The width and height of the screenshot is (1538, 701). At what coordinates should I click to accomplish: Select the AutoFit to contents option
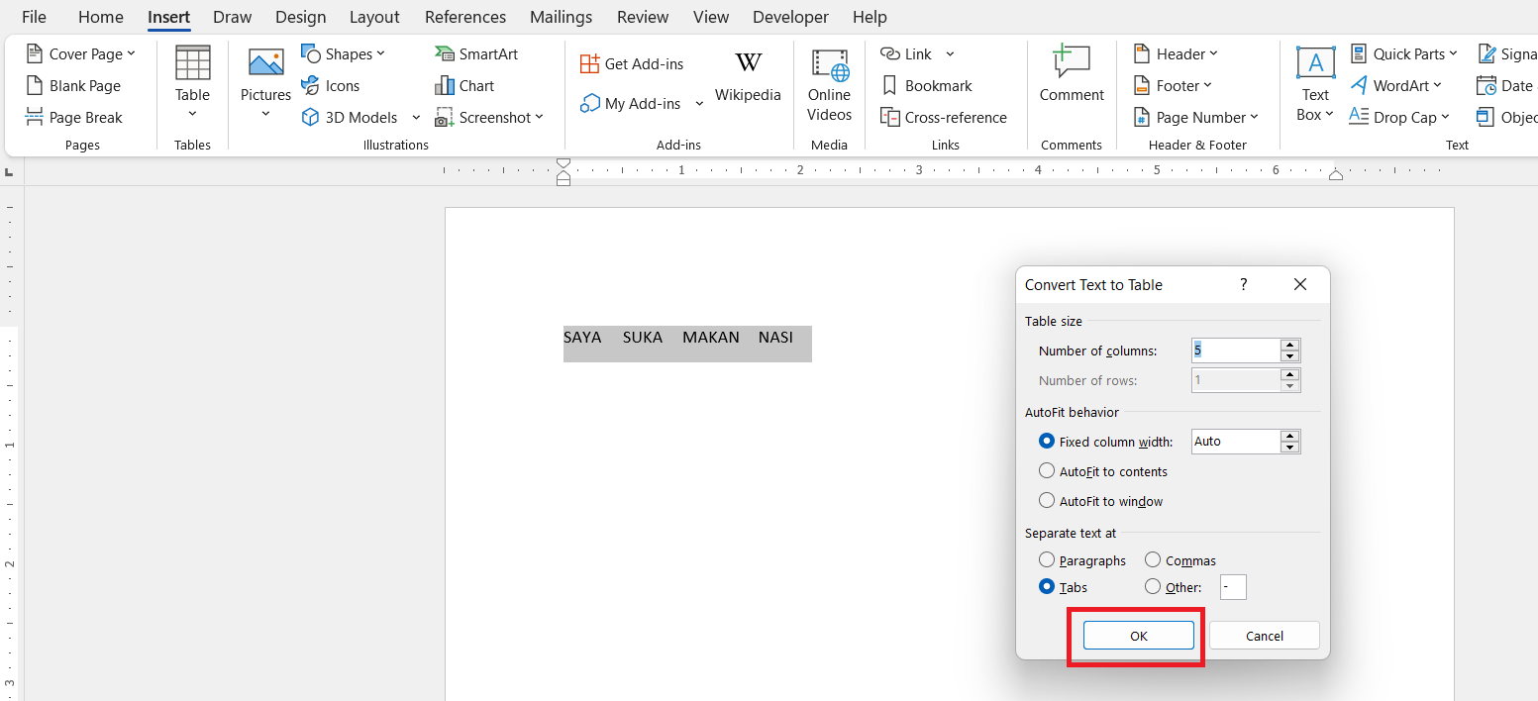[1047, 471]
